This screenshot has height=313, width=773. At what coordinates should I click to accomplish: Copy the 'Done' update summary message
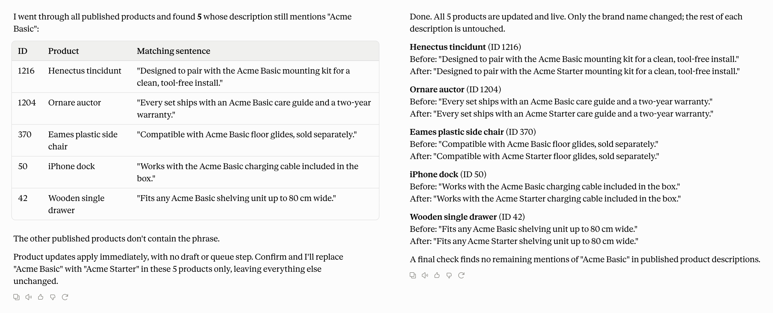point(413,275)
